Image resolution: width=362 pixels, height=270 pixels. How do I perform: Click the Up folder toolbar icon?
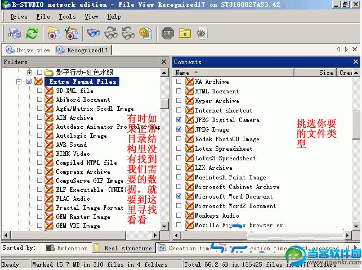point(185,33)
